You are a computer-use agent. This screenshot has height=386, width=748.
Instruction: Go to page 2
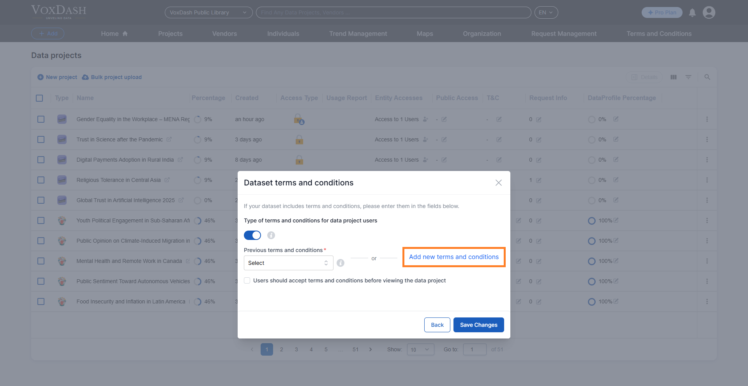[x=282, y=349]
